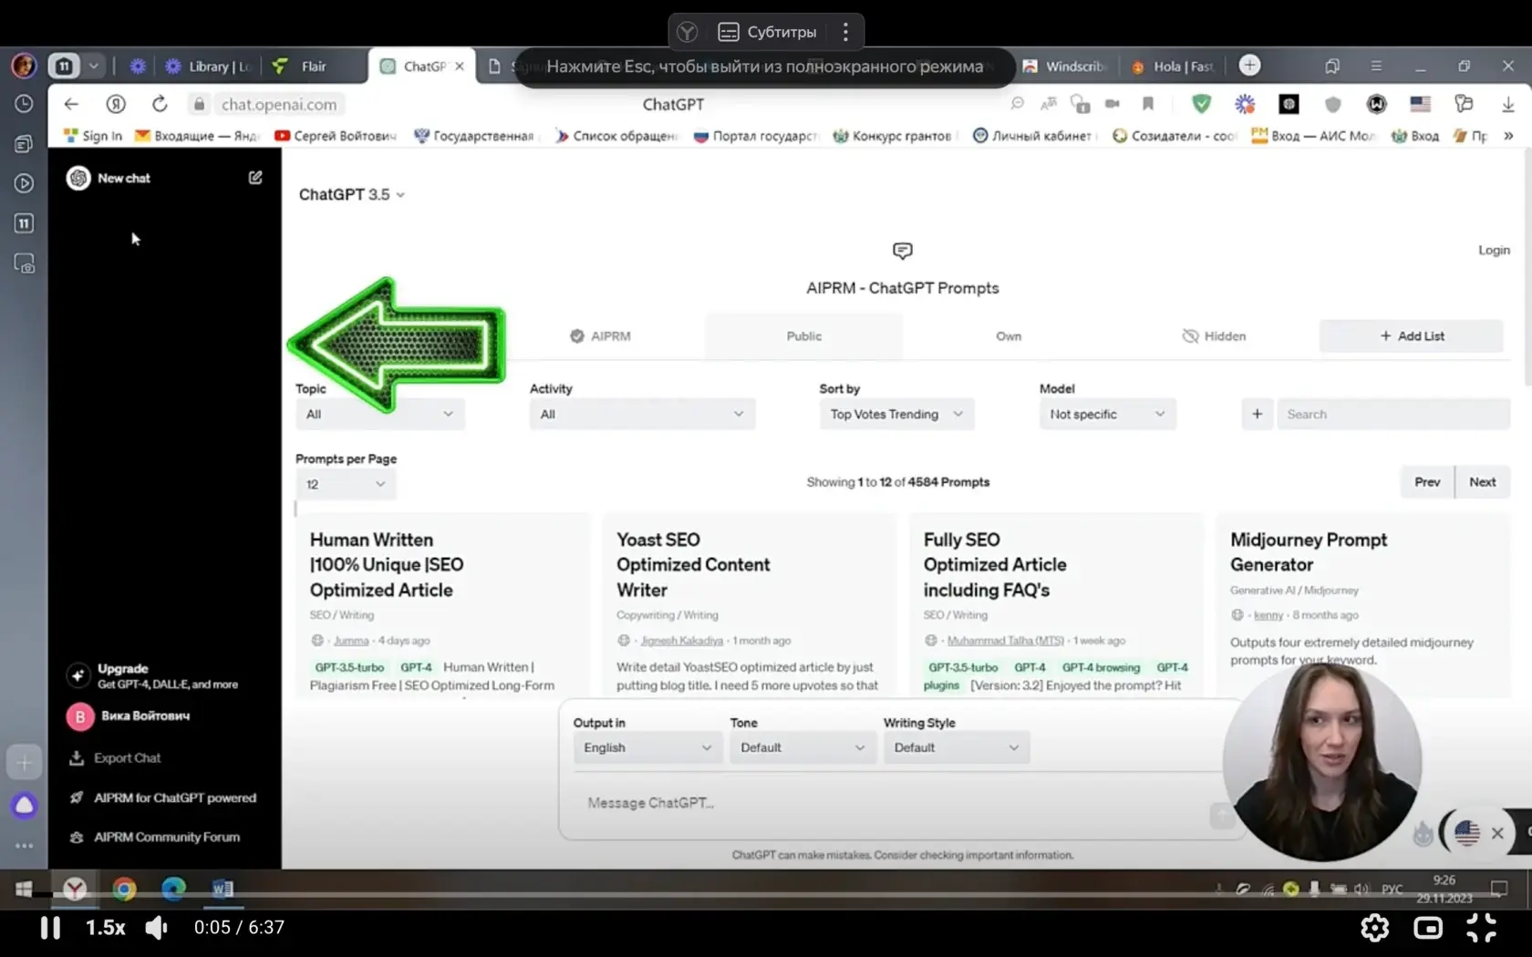The image size is (1532, 957).
Task: Switch to the AIPRM prompts tab
Action: tap(601, 336)
